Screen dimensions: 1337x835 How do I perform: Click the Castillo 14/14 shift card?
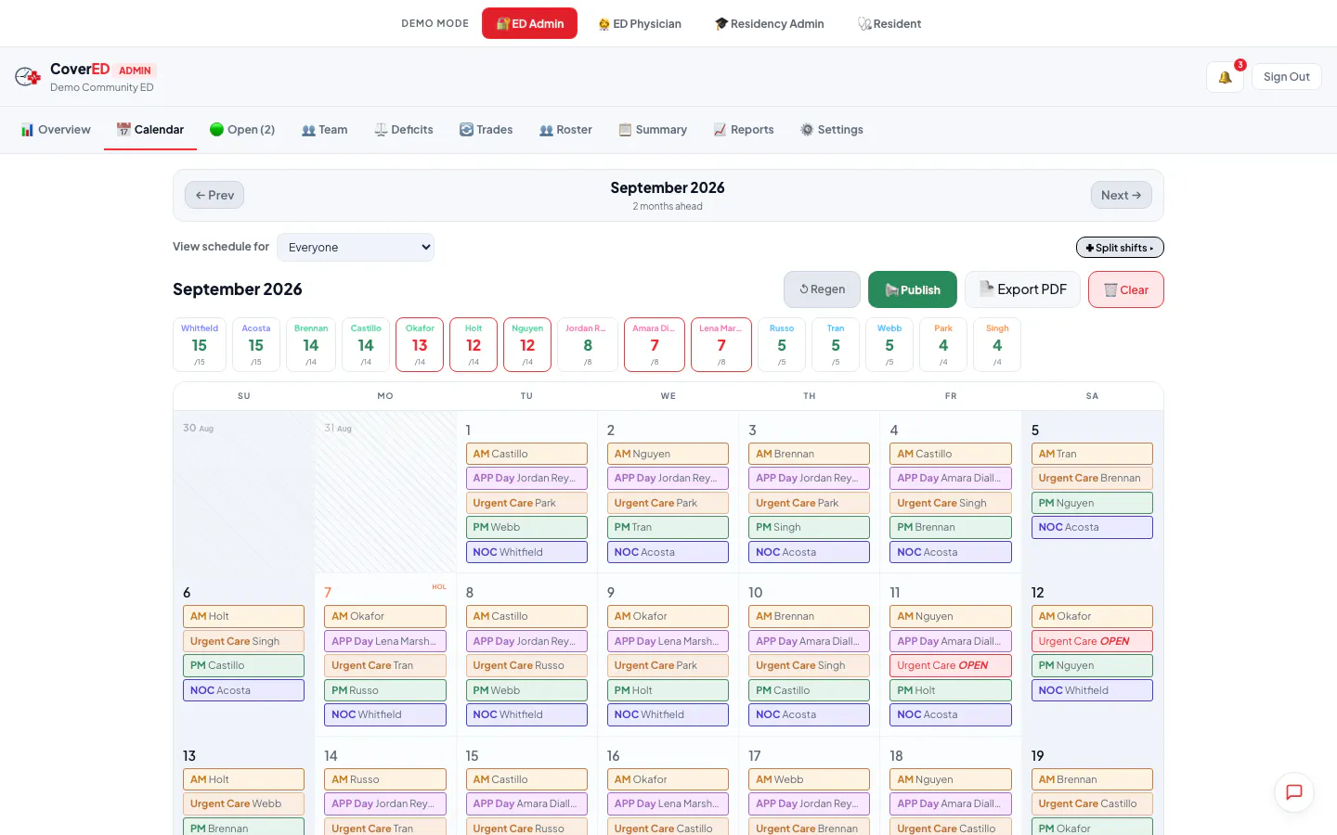tap(366, 345)
